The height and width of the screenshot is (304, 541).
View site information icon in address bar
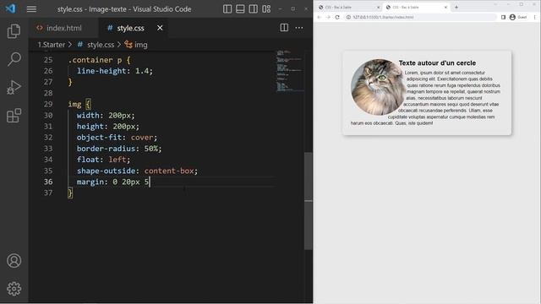[x=348, y=17]
